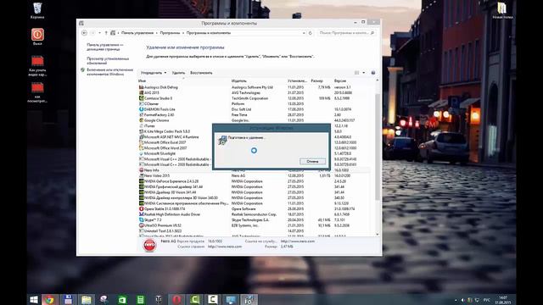
Task: Open the help icon in the toolbar
Action: 373,73
